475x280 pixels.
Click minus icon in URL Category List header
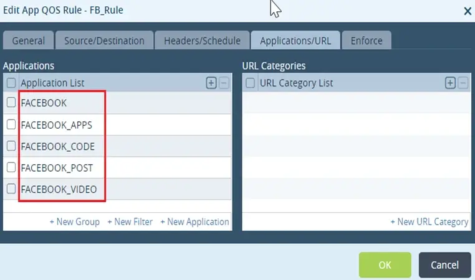[463, 83]
